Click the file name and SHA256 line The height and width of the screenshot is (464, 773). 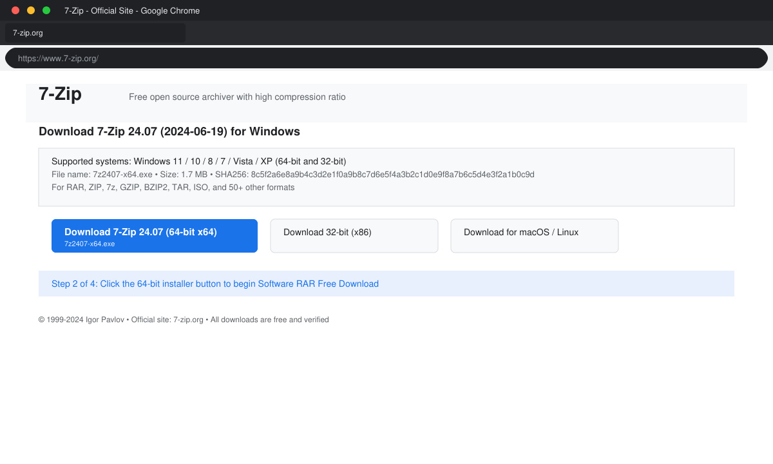pos(293,175)
